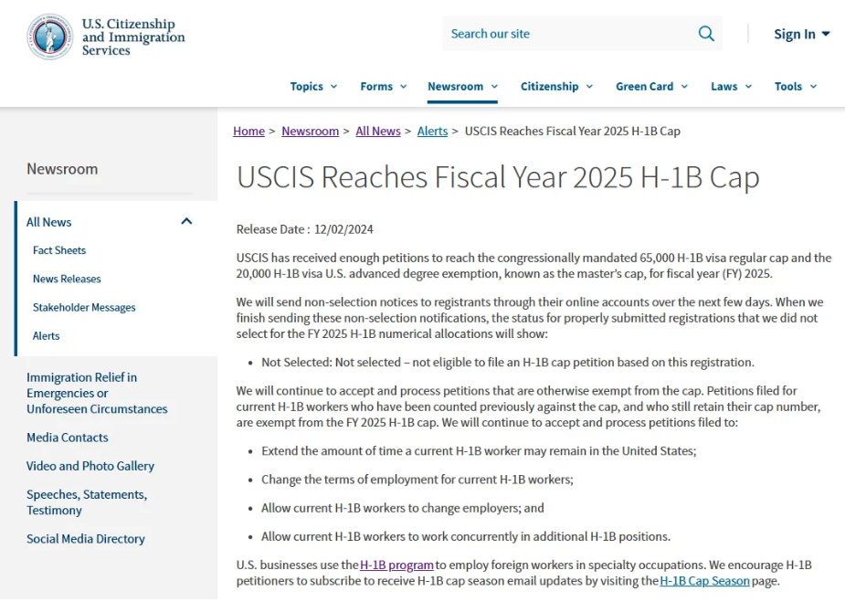
Task: Expand the Green Card menu
Action: tap(651, 86)
